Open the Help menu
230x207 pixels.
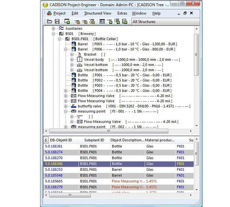click(156, 13)
